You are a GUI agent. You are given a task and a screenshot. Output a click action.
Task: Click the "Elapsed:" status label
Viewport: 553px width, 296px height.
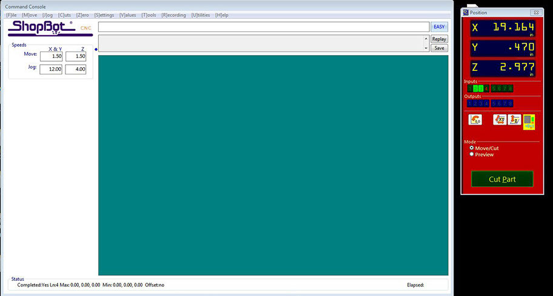click(x=415, y=285)
